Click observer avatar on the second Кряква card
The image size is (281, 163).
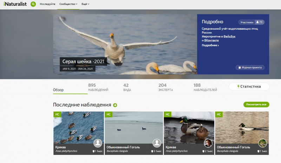[x=208, y=143]
